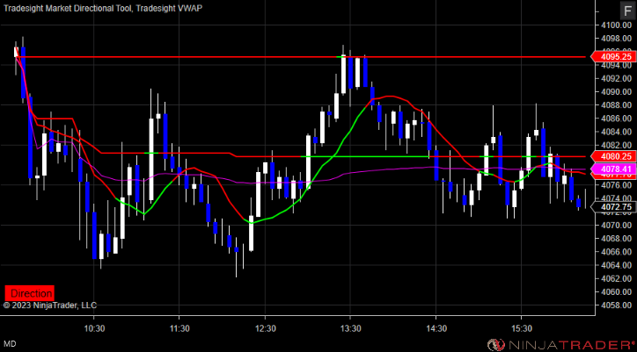Click the MD label at bottom left
The width and height of the screenshot is (637, 352).
pos(11,344)
